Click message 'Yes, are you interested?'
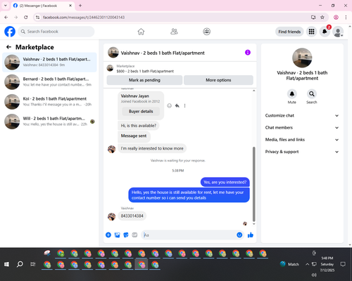 tap(225, 182)
